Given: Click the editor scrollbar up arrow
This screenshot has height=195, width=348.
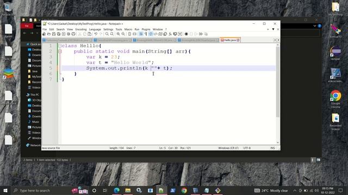Looking at the screenshot, I should click(278, 45).
